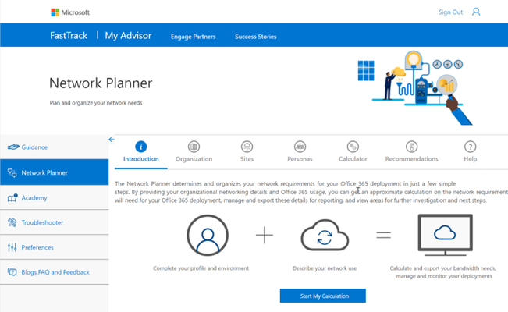Click the Calculator step icon
Viewport: 508px width, 312px height.
(x=353, y=147)
